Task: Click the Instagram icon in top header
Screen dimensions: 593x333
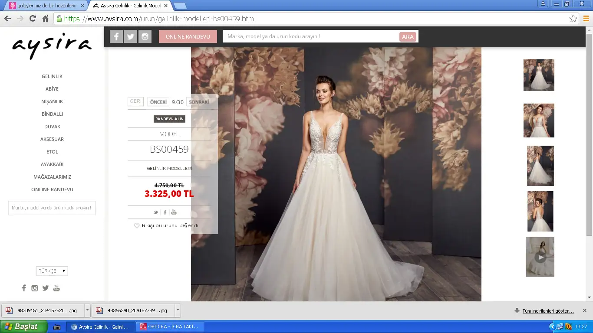Action: (145, 36)
